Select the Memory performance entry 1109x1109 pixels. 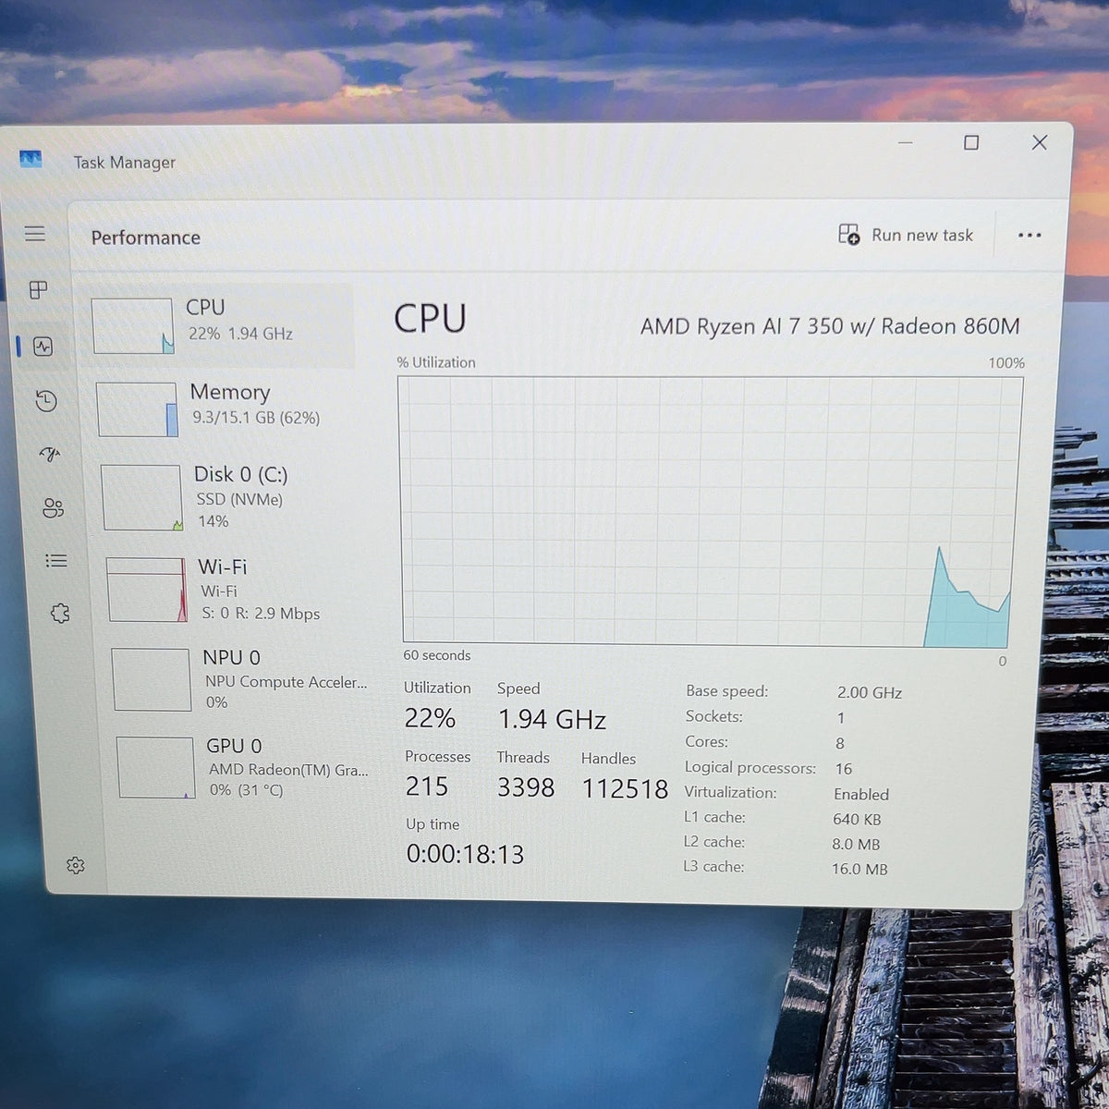tap(226, 408)
